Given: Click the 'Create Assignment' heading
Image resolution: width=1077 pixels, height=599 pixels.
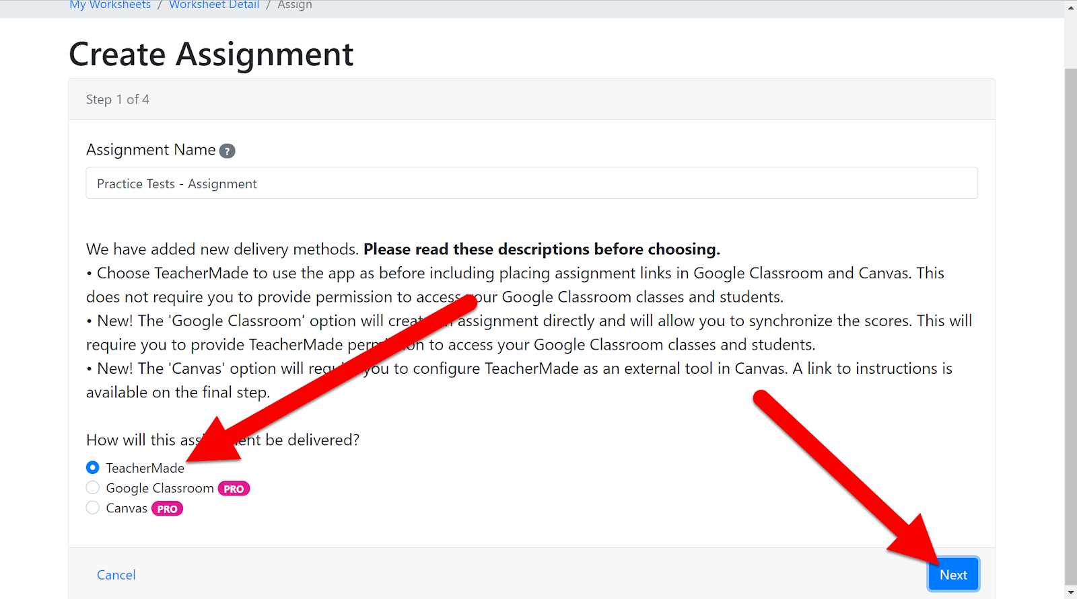Looking at the screenshot, I should (x=211, y=54).
